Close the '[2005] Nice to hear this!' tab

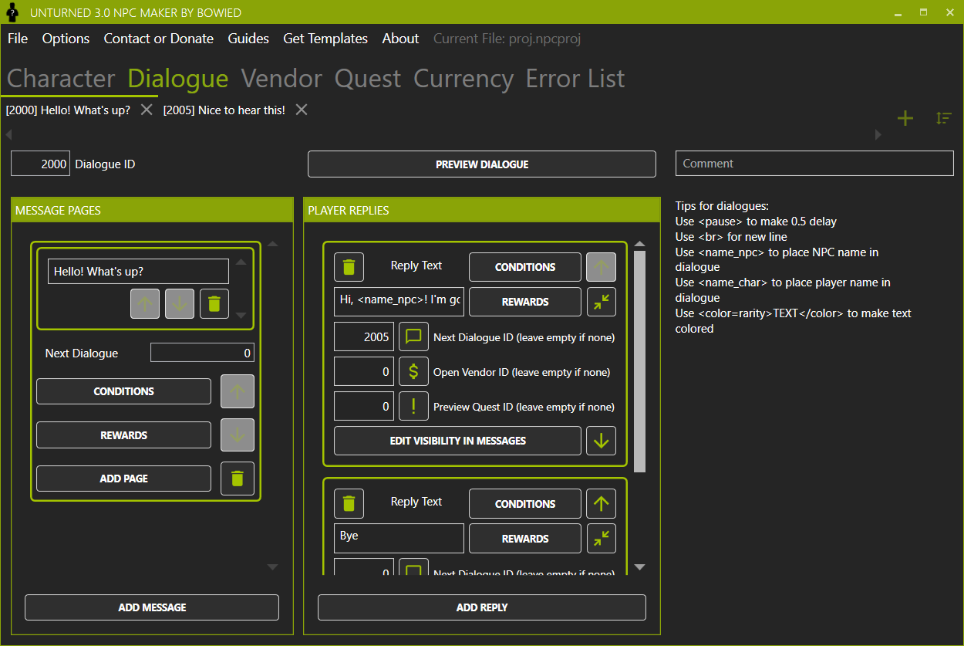pyautogui.click(x=302, y=110)
